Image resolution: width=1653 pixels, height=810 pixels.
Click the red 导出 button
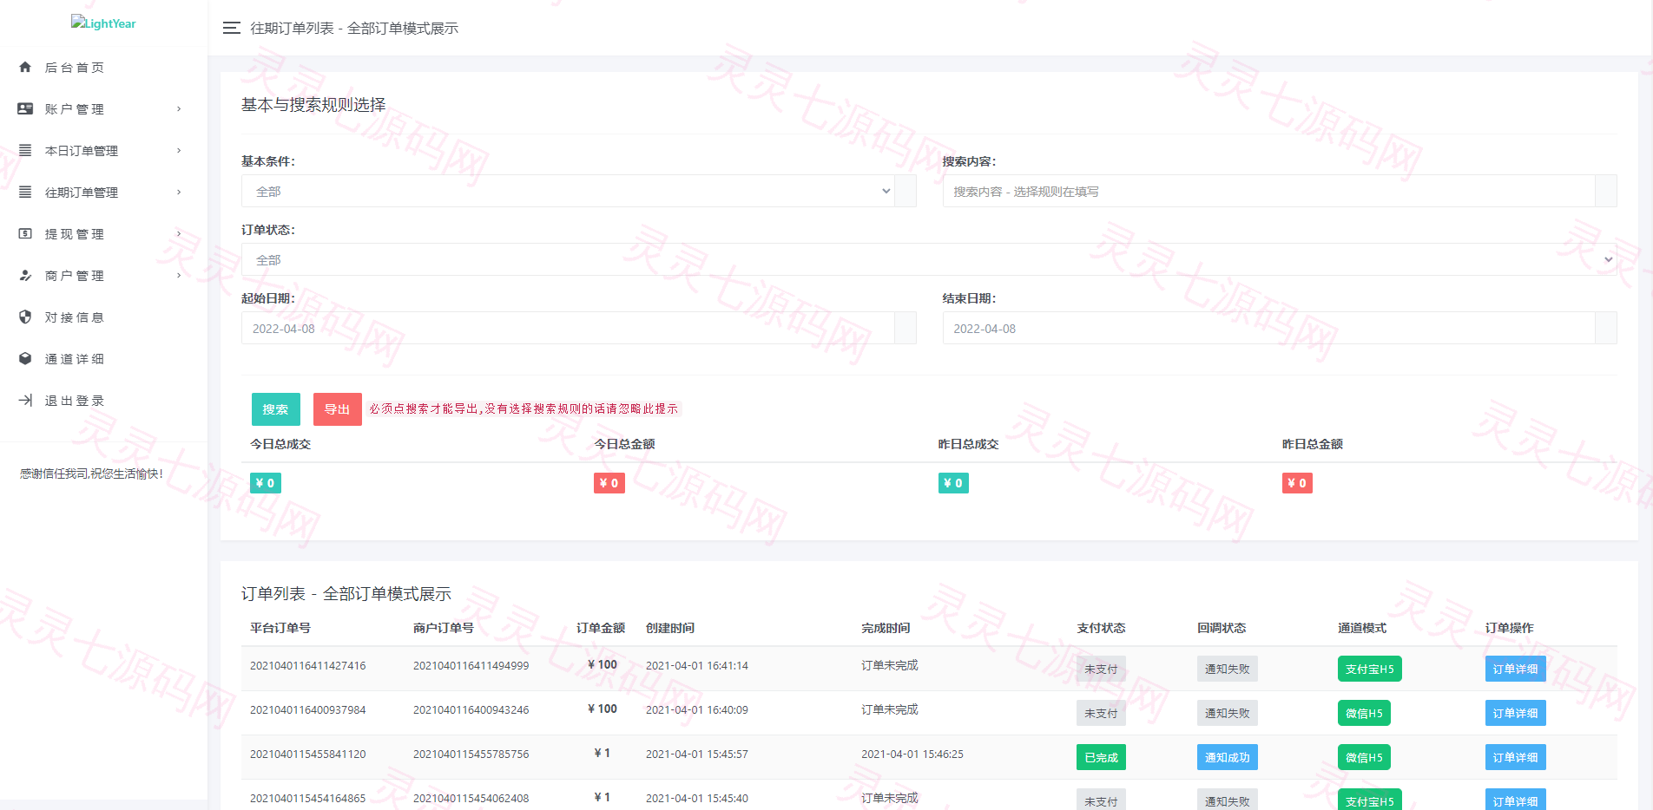tap(338, 409)
